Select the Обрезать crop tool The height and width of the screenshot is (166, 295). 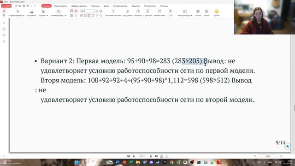pos(138,13)
